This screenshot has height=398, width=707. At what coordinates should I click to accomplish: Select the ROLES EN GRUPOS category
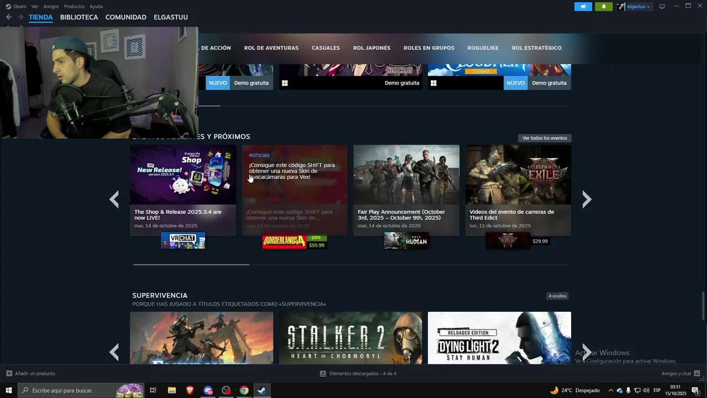[429, 48]
